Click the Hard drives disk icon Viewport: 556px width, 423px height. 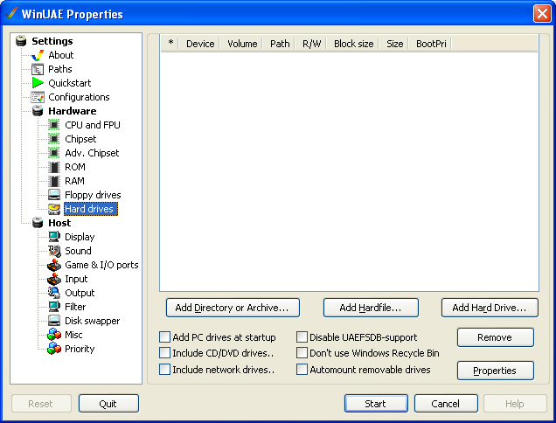54,209
